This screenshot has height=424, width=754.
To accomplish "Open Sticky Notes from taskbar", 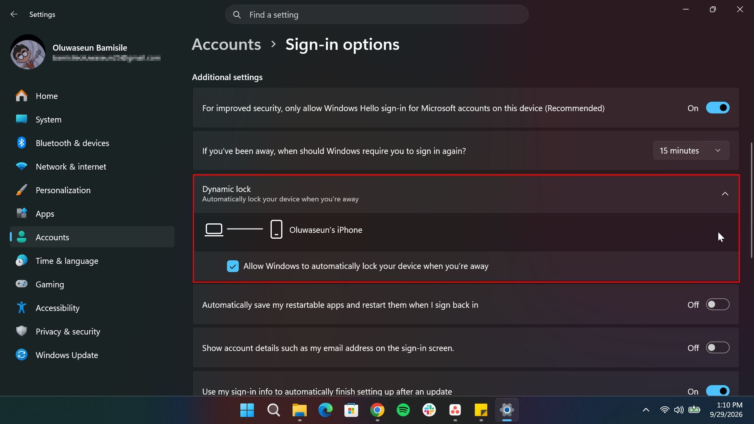I will pyautogui.click(x=481, y=410).
